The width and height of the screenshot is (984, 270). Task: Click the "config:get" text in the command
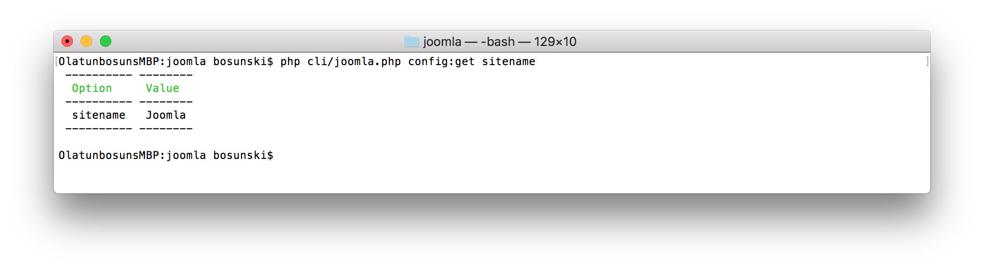coord(441,62)
